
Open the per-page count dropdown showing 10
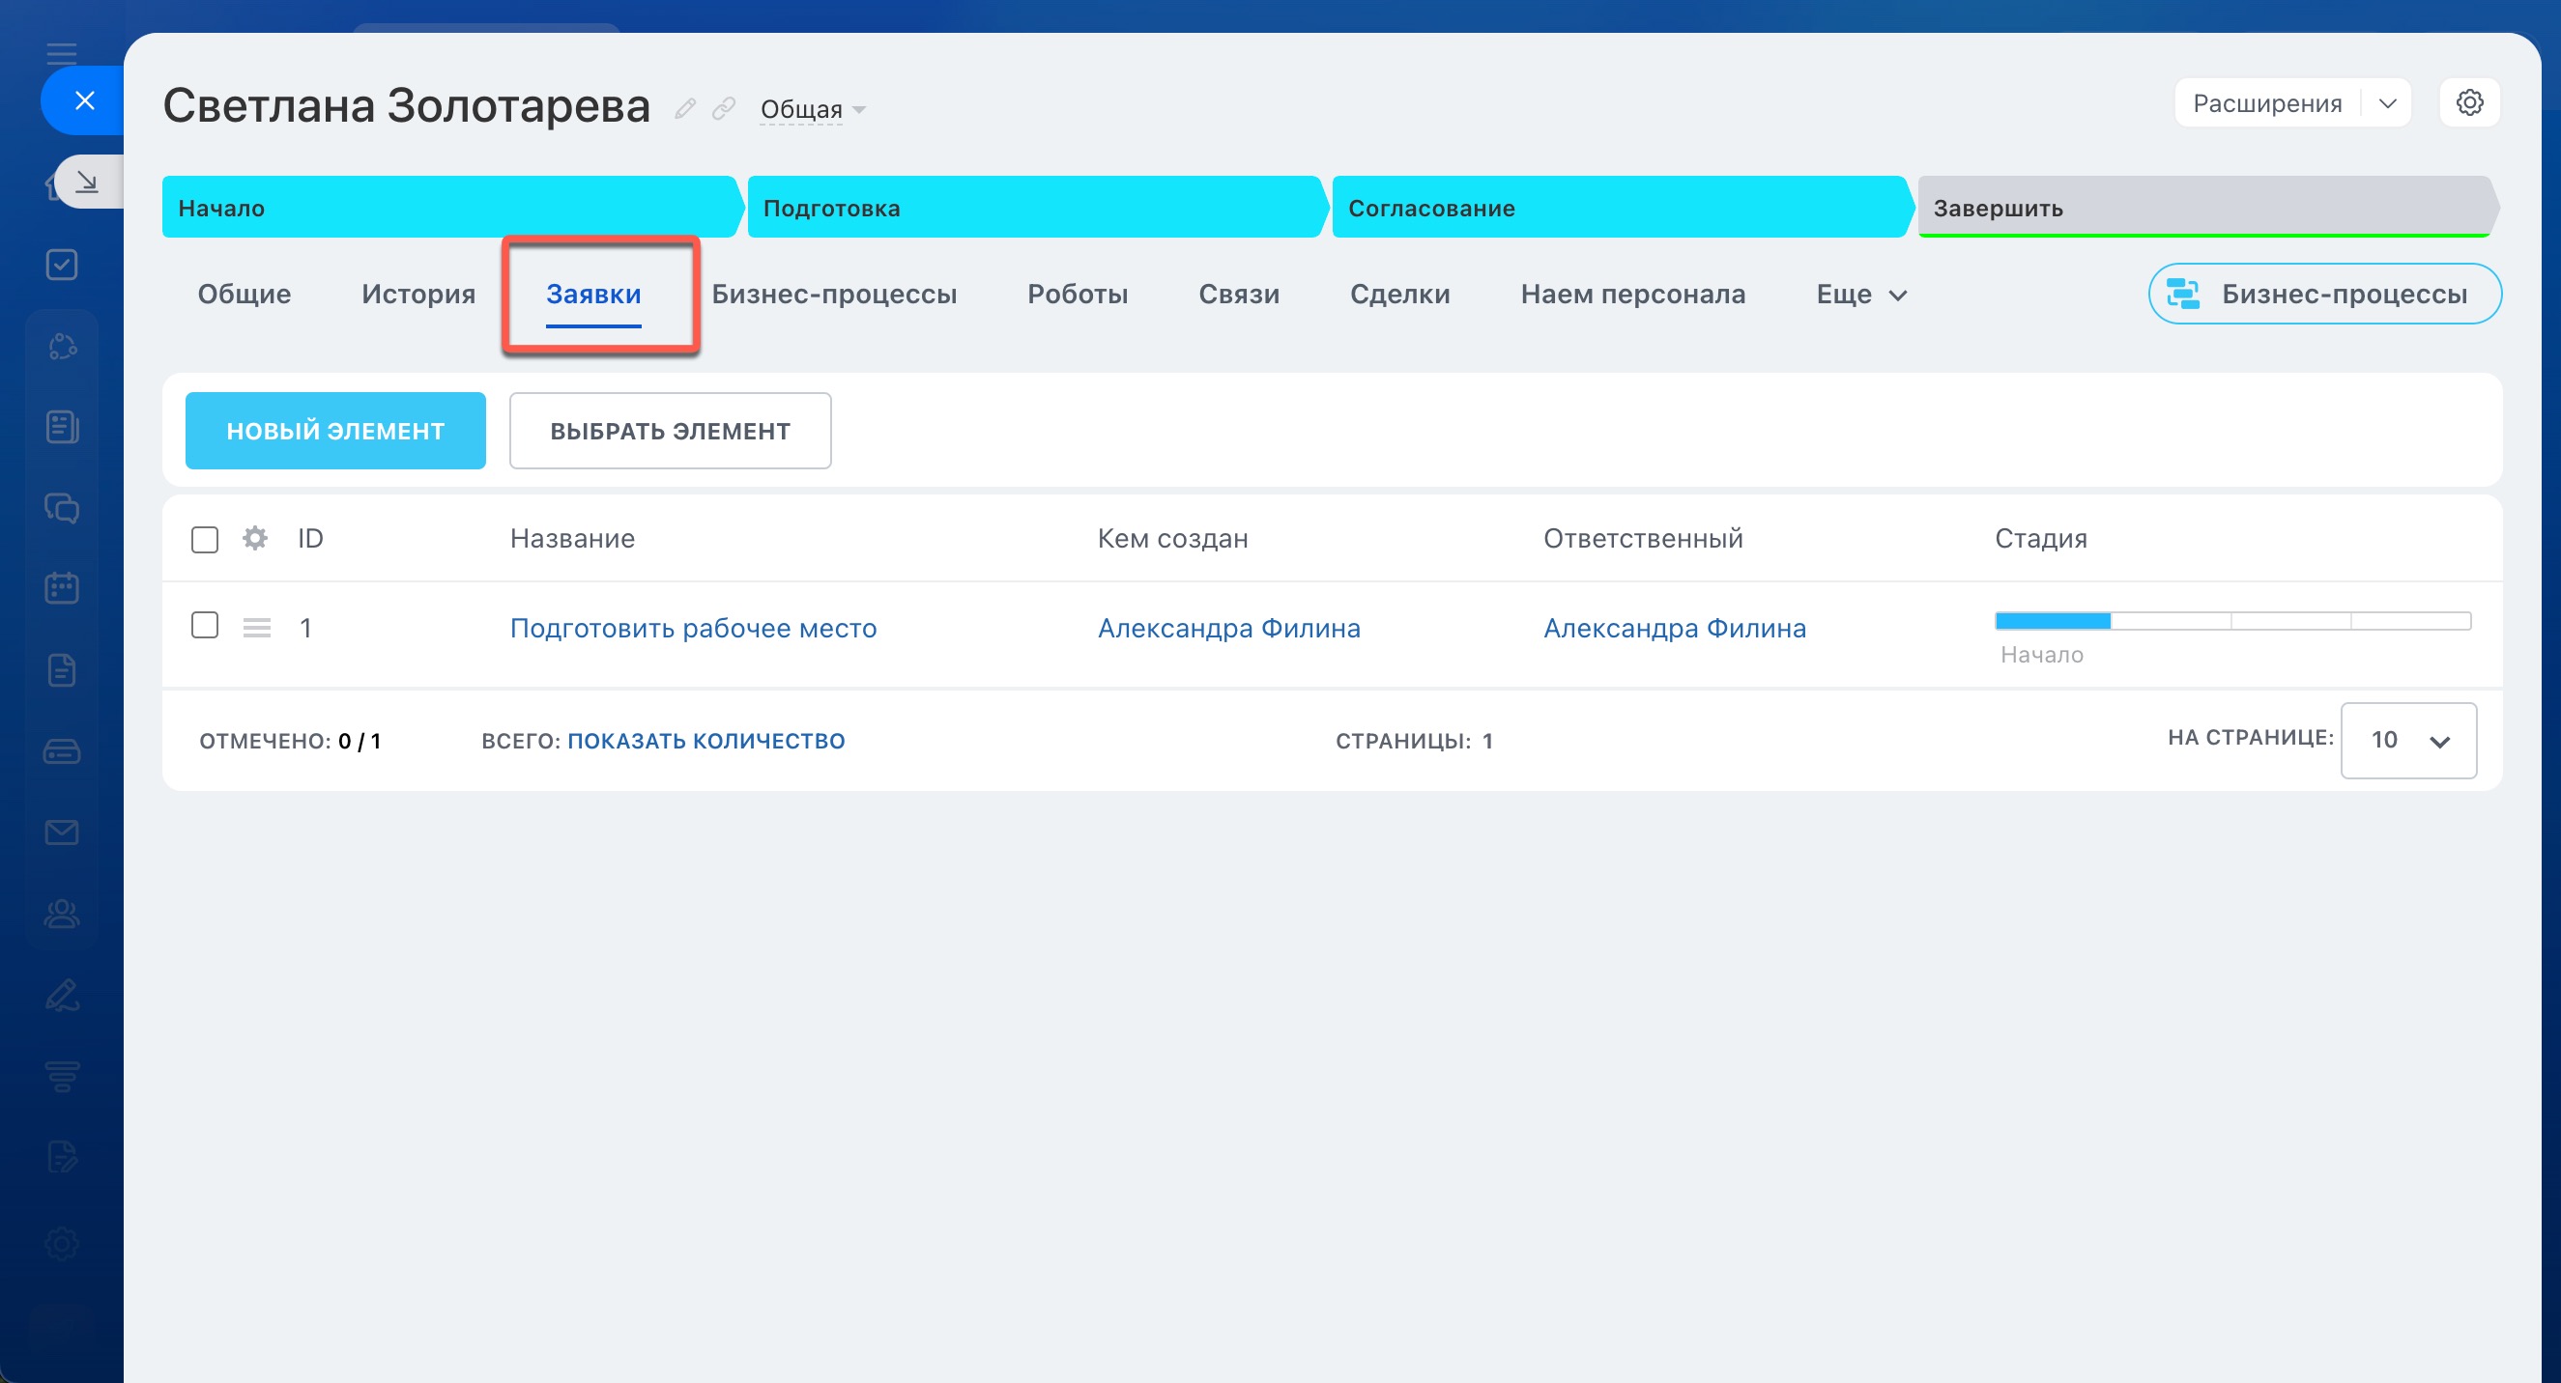pos(2408,740)
